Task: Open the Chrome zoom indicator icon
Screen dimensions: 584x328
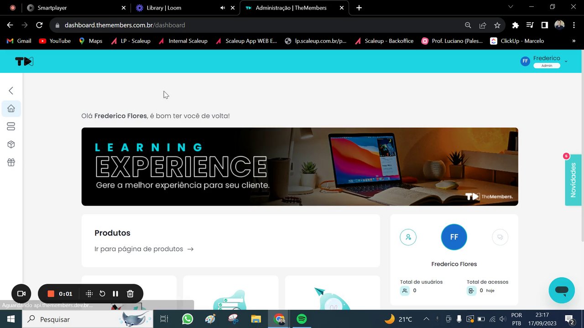Action: point(468,25)
